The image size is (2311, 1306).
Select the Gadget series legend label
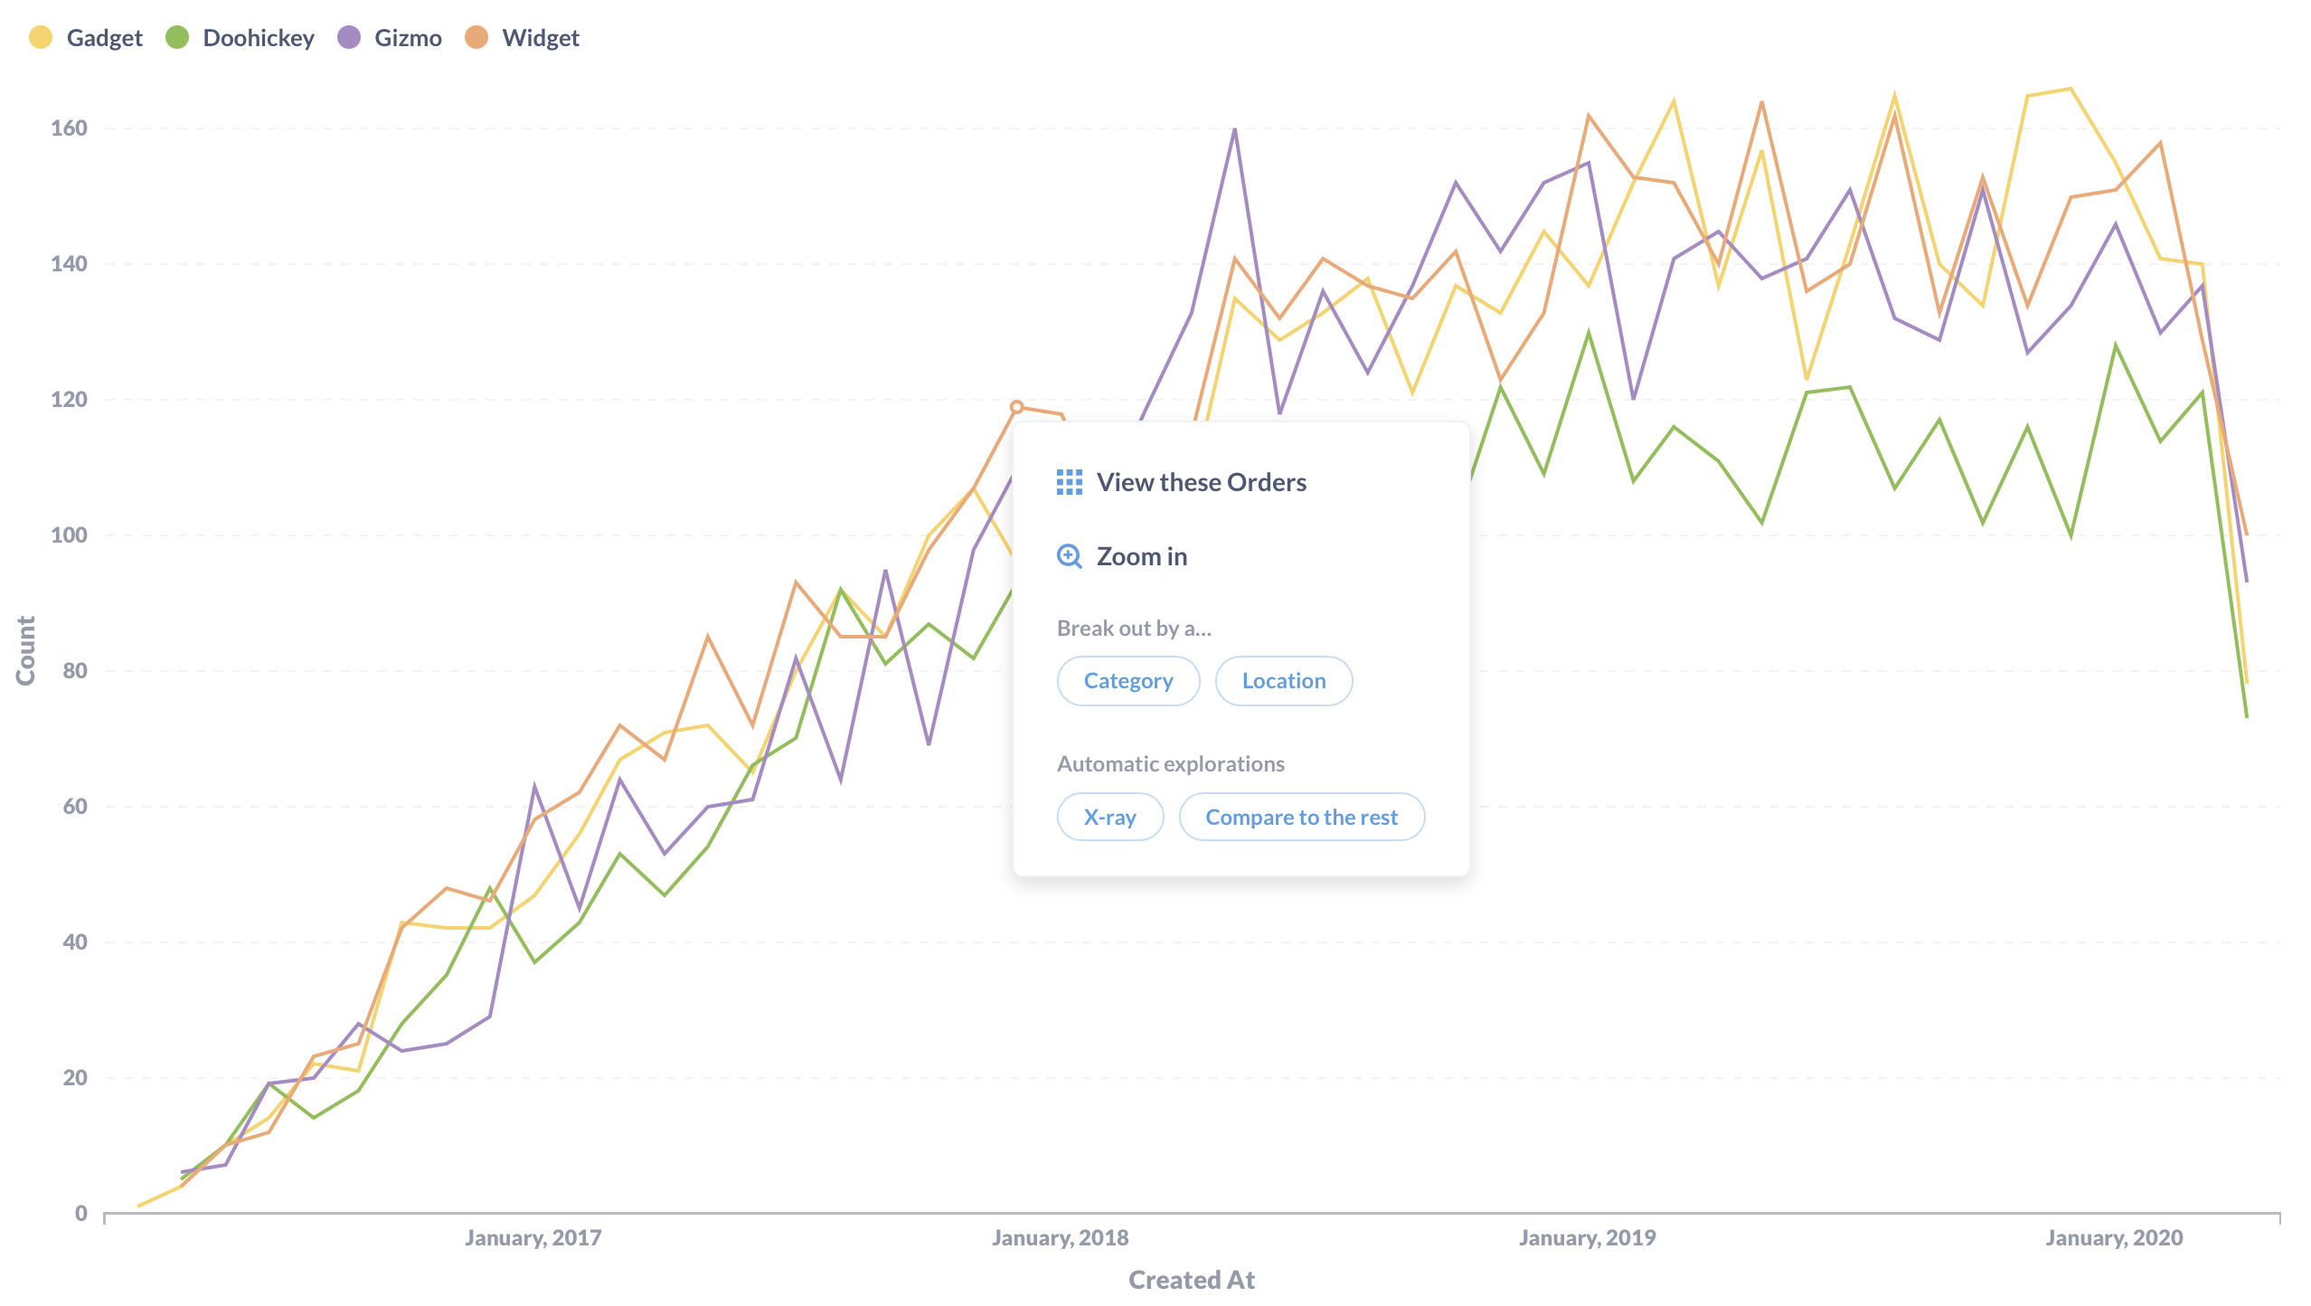104,38
